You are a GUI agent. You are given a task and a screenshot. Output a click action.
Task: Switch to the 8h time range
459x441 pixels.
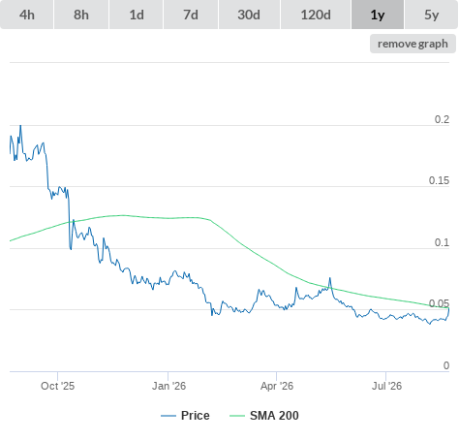81,15
